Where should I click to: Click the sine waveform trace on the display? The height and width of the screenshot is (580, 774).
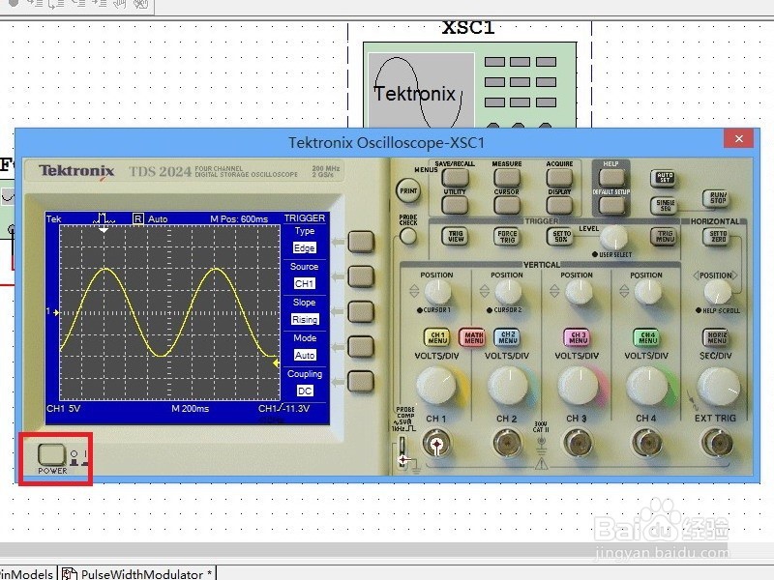pos(168,311)
